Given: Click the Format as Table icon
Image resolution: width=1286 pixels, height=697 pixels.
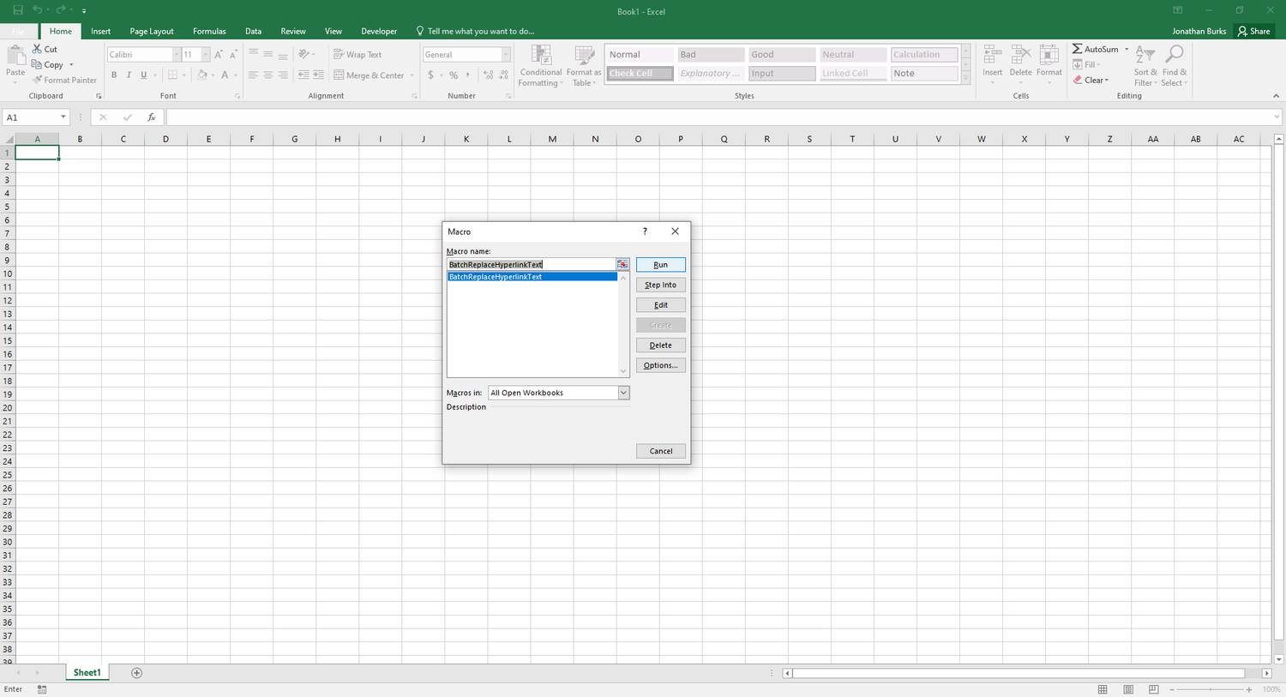Looking at the screenshot, I should tap(584, 55).
